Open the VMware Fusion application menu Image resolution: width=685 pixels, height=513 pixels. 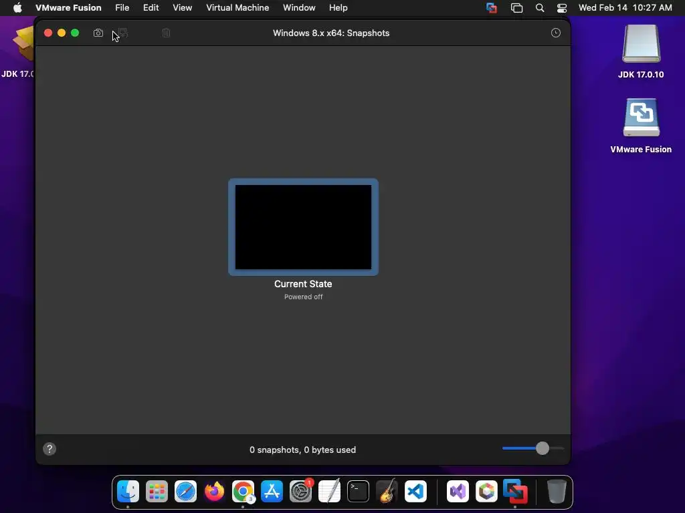[x=68, y=8]
